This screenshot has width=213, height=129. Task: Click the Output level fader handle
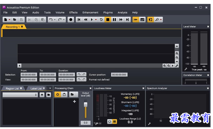[x=86, y=104]
